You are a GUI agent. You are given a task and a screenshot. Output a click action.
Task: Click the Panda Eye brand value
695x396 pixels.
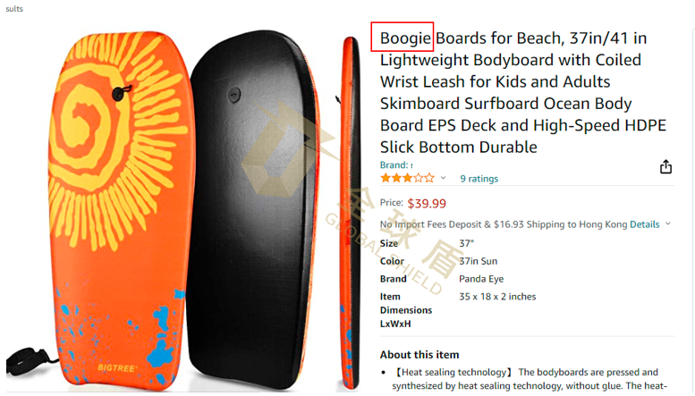481,279
